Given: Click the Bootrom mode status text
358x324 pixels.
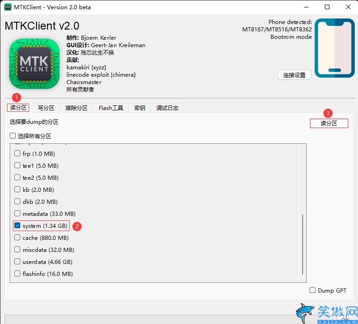Looking at the screenshot, I should coord(291,37).
